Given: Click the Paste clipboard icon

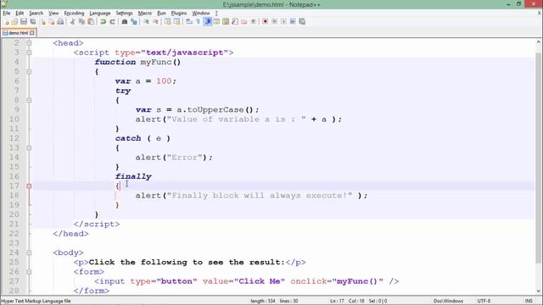Looking at the screenshot, I should pos(91,22).
